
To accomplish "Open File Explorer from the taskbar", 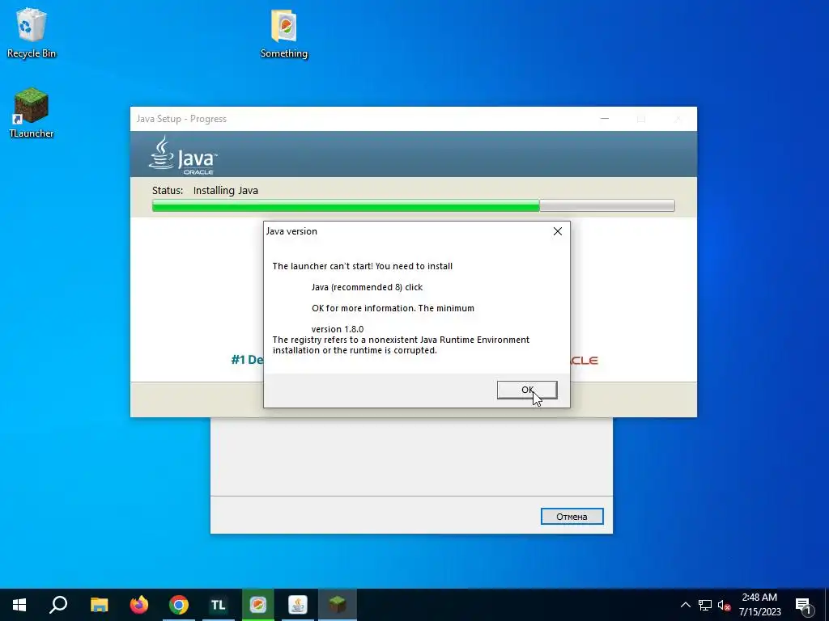I will click(99, 605).
